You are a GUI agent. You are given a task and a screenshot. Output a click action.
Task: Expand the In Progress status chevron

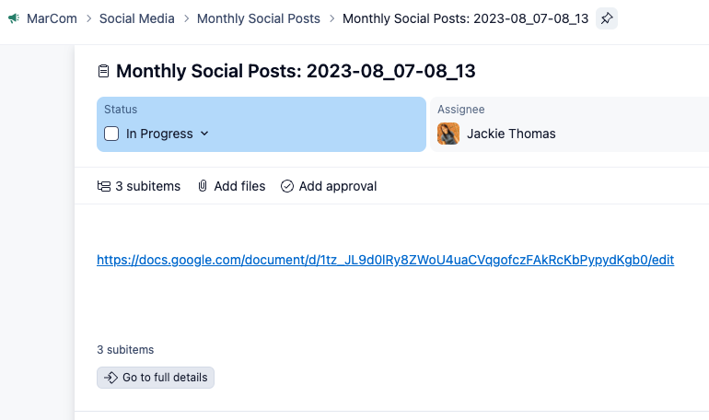204,134
